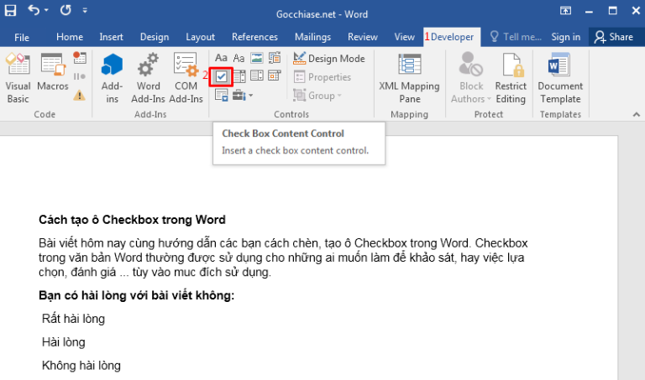Open the Macros dialog
The width and height of the screenshot is (645, 380).
tap(53, 72)
